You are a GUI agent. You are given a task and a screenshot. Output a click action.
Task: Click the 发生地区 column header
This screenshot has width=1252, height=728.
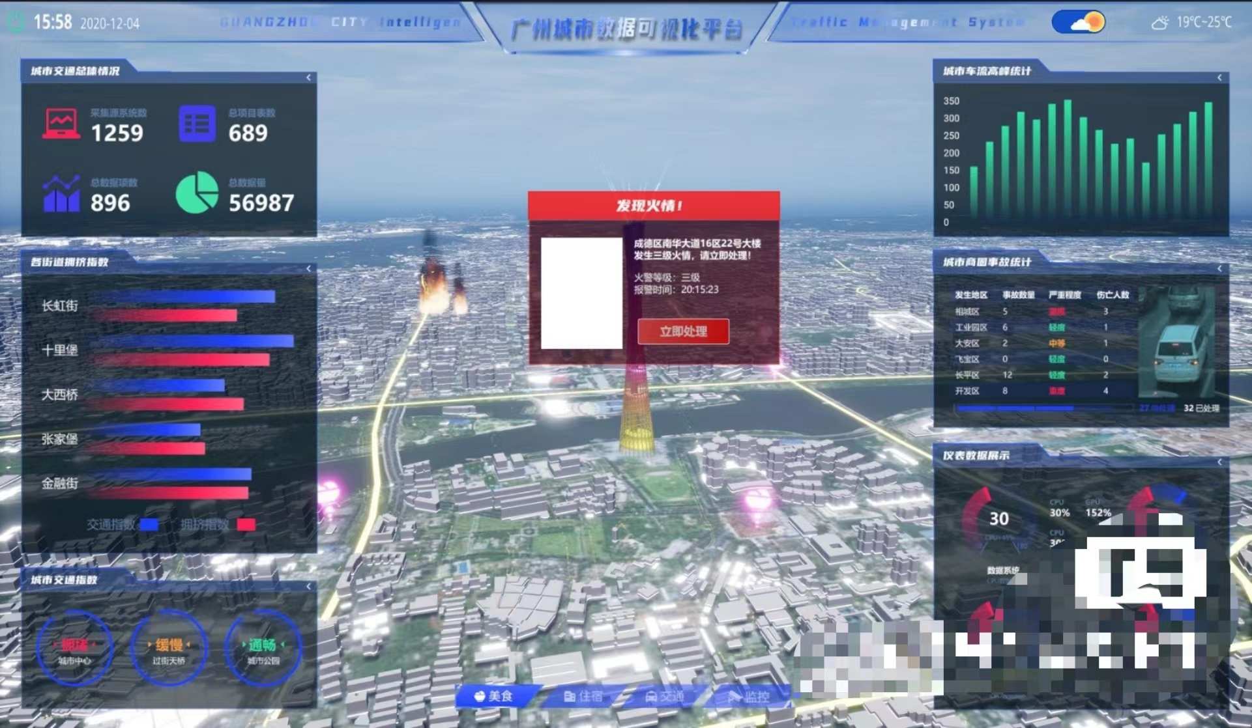point(971,295)
